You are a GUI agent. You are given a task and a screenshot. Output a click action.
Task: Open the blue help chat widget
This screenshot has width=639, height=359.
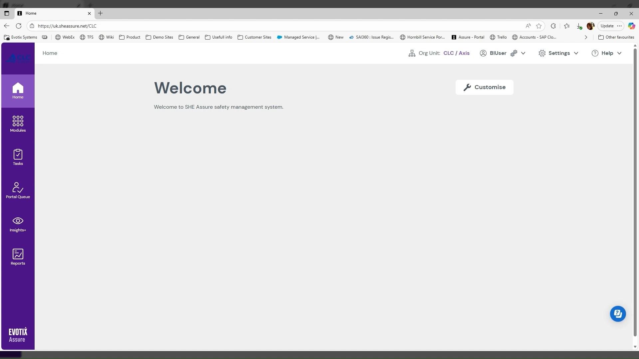tap(618, 313)
